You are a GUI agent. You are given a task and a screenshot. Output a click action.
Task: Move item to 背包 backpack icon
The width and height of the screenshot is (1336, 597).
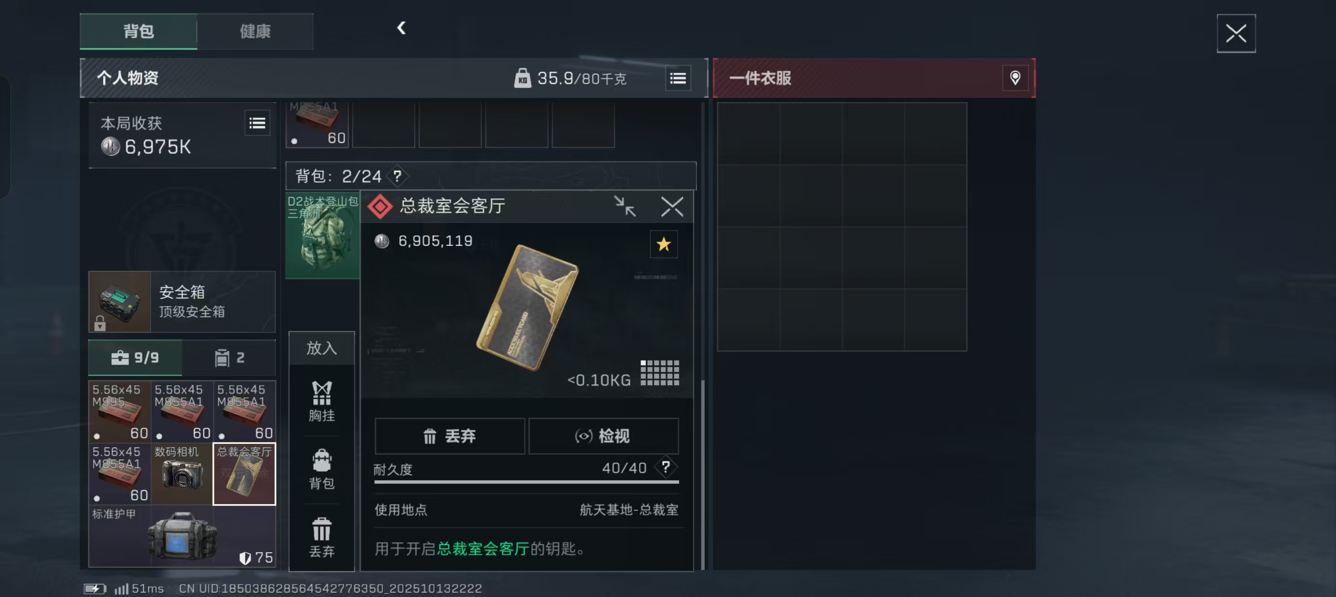321,469
